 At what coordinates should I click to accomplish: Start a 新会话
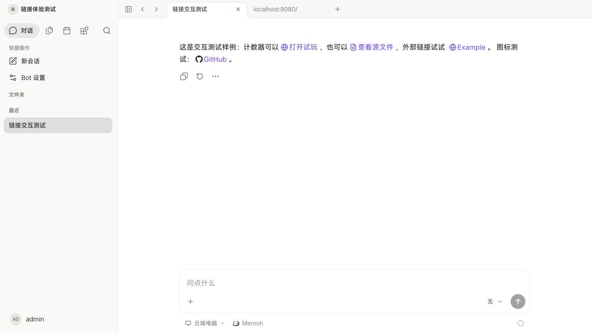(x=58, y=61)
